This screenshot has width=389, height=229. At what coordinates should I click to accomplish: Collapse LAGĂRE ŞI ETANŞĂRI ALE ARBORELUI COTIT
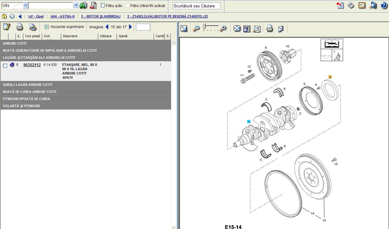click(x=86, y=58)
